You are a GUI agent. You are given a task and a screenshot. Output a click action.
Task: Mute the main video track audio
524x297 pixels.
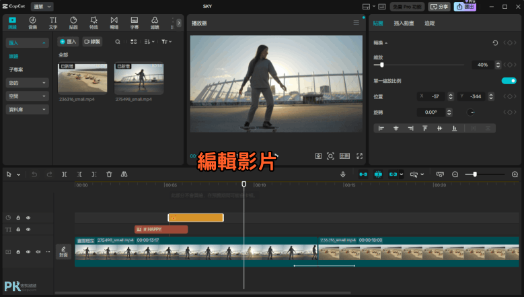pos(38,252)
